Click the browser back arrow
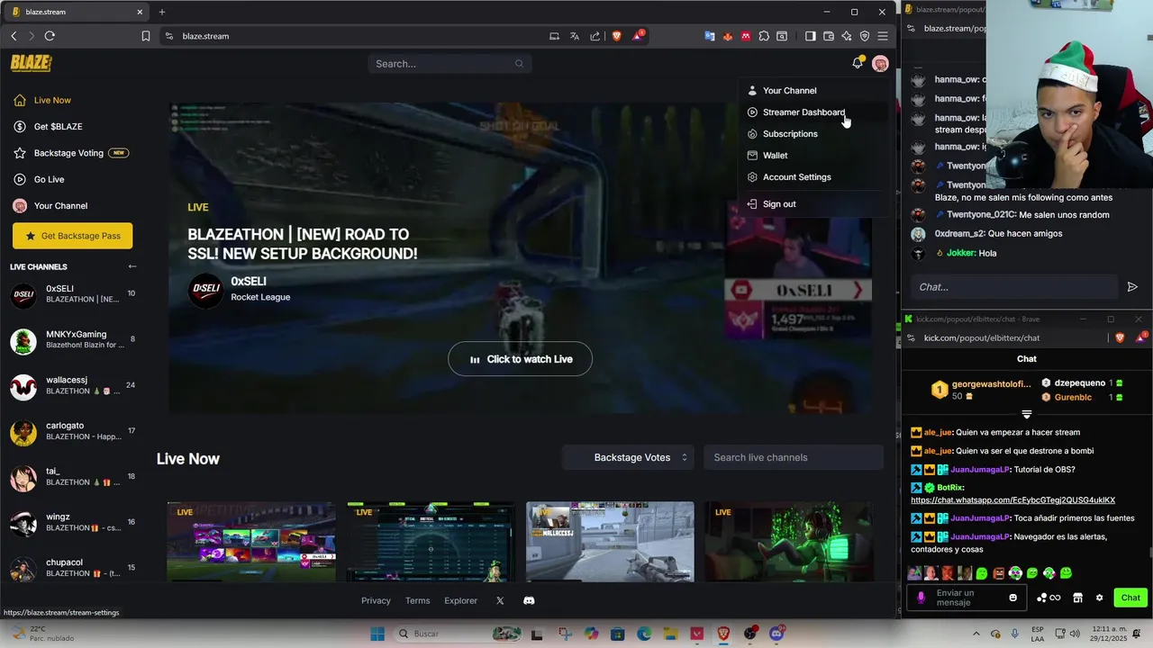 tap(14, 36)
